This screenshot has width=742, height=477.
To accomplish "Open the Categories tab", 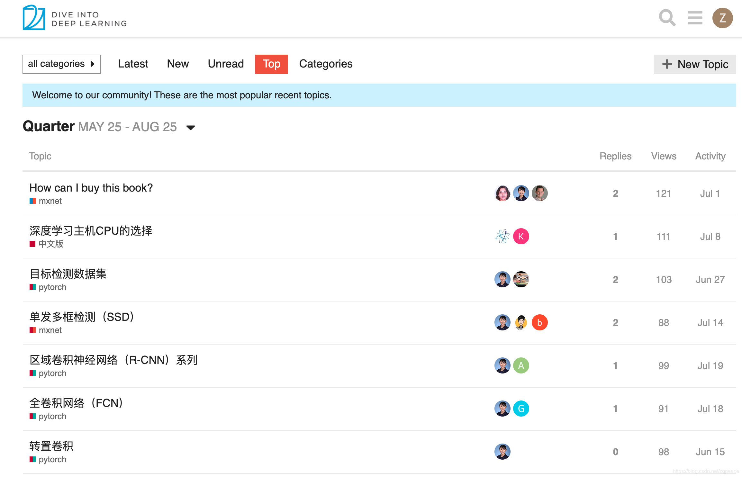I will (326, 64).
